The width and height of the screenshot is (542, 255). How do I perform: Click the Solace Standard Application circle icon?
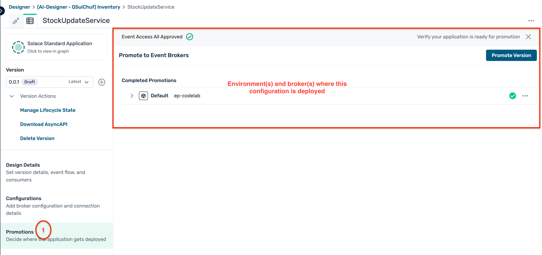click(x=18, y=47)
